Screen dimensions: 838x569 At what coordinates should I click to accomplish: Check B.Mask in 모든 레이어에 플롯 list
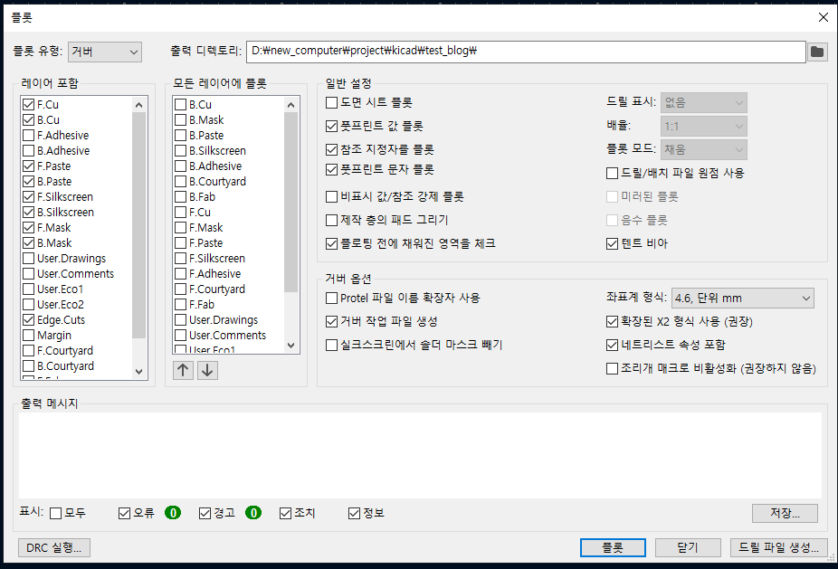pos(180,119)
